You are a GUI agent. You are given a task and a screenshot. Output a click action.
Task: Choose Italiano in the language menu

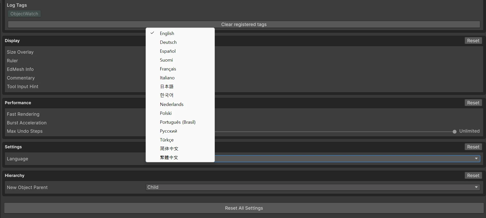coord(180,78)
